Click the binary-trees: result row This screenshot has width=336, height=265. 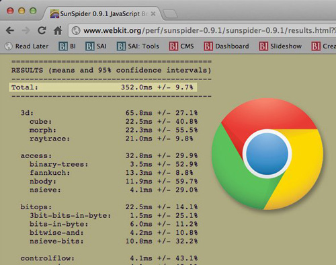(114, 164)
